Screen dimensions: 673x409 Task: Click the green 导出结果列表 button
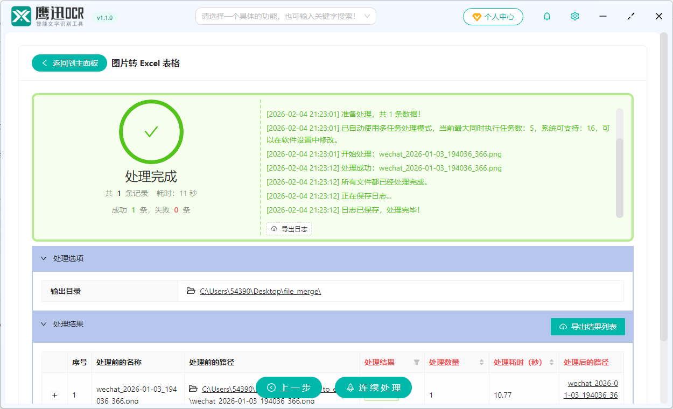click(587, 327)
